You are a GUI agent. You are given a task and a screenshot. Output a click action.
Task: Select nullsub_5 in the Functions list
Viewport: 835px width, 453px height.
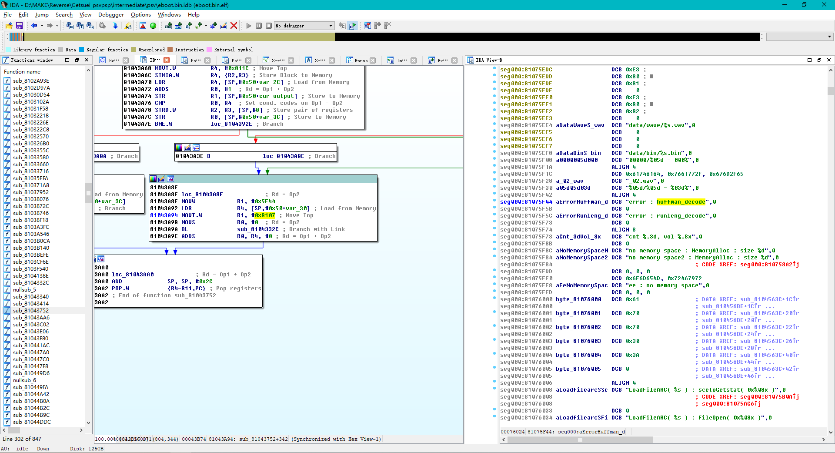coord(24,289)
